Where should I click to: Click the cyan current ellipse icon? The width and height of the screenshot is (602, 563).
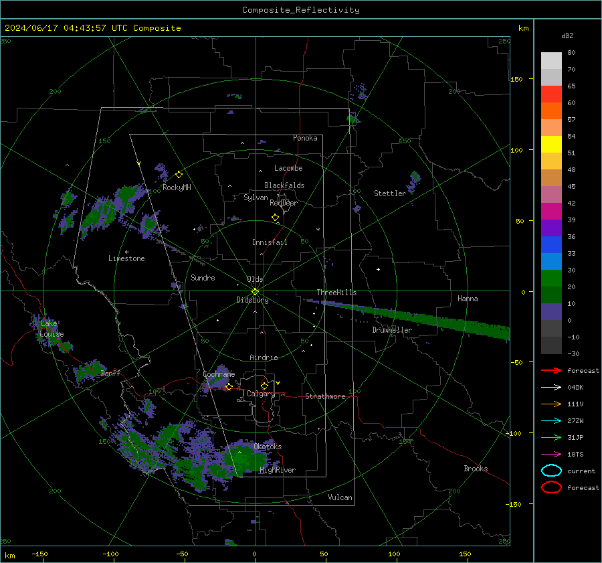(551, 471)
